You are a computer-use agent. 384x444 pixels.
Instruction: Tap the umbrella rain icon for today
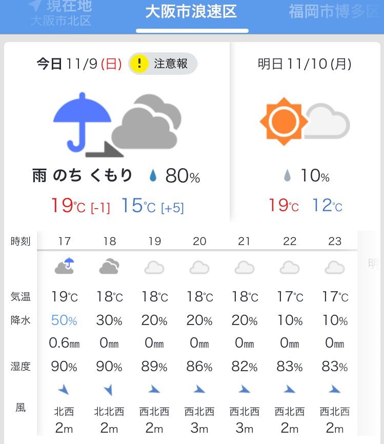(82, 120)
